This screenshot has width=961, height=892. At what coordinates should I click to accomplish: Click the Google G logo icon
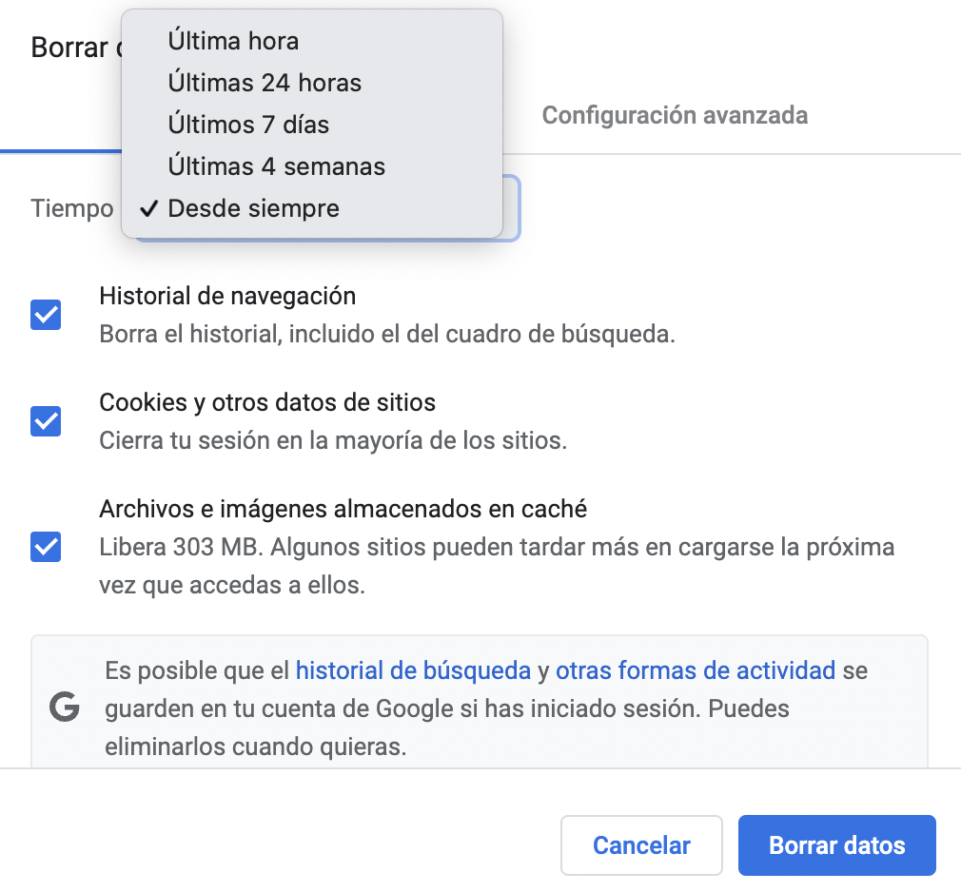65,708
